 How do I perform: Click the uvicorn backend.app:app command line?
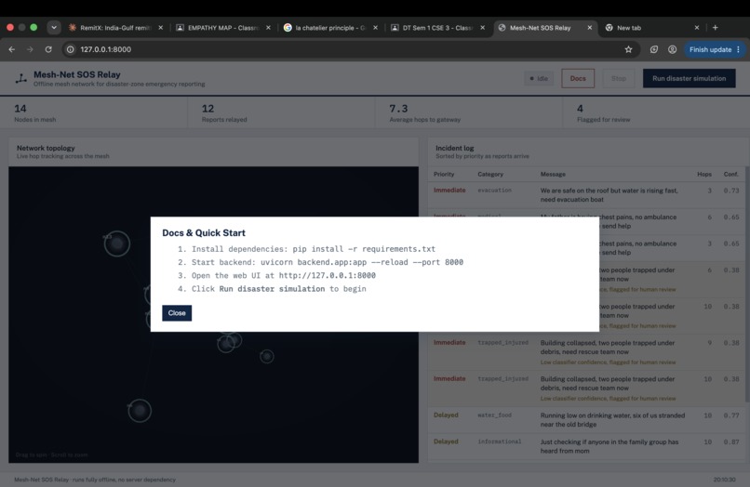(x=328, y=262)
